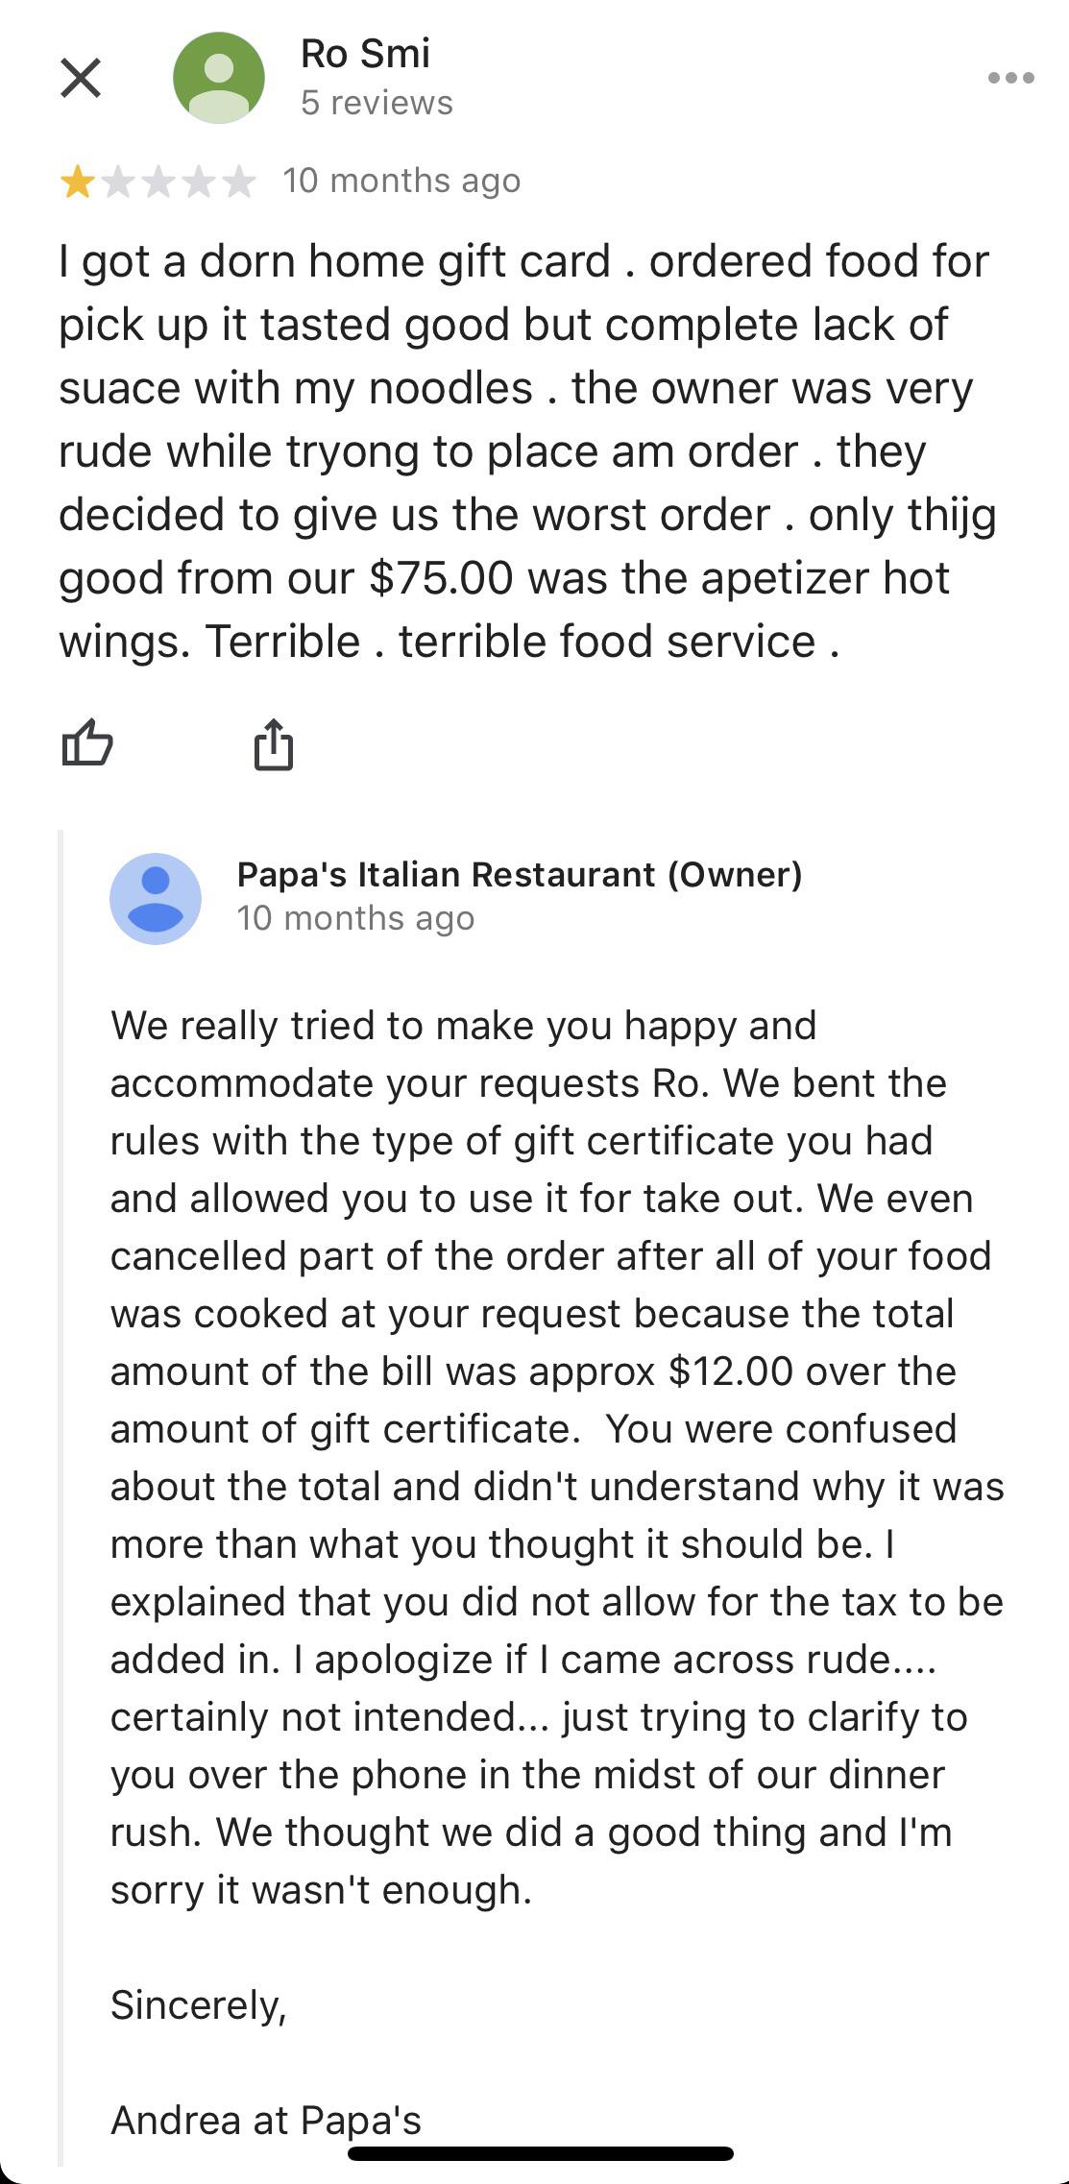Open reviewer profile via the Ro Smi name
The width and height of the screenshot is (1069, 2184).
(365, 54)
